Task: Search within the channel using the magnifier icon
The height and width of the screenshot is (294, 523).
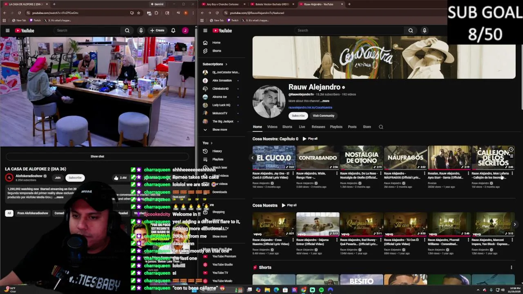Action: click(381, 127)
